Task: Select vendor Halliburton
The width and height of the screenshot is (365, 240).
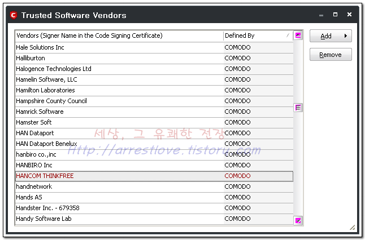Action: pos(154,58)
